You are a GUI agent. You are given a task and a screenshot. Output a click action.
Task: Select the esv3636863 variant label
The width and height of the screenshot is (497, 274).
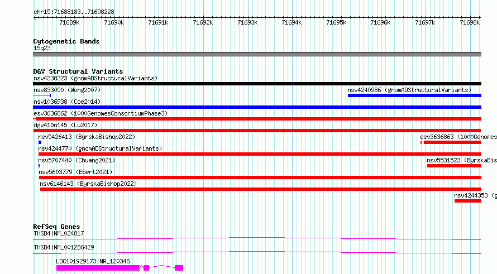click(x=458, y=137)
